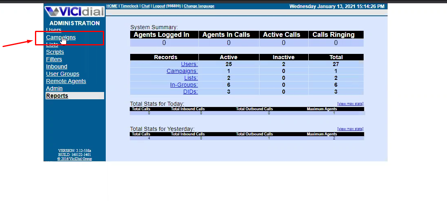Open the Chat link in header
Screen dimensions: 447x201
pos(145,6)
